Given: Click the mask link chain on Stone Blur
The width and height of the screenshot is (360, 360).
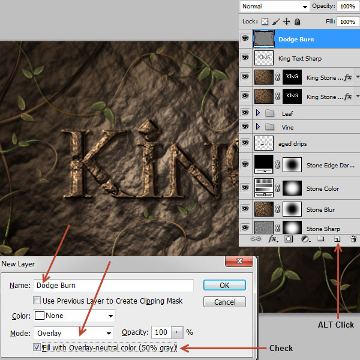Looking at the screenshot, I should pyautogui.click(x=278, y=209).
